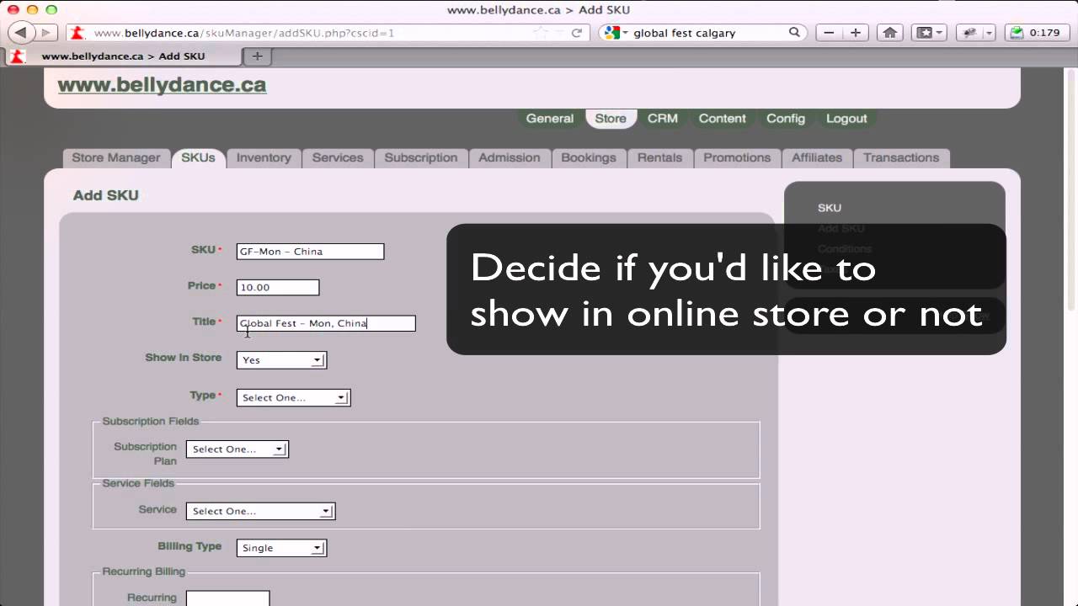Click the Recurring billing input field
The width and height of the screenshot is (1078, 606).
tap(227, 599)
